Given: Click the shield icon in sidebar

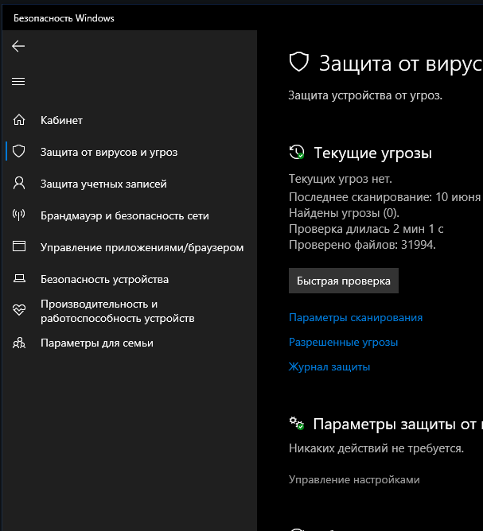Looking at the screenshot, I should [19, 152].
